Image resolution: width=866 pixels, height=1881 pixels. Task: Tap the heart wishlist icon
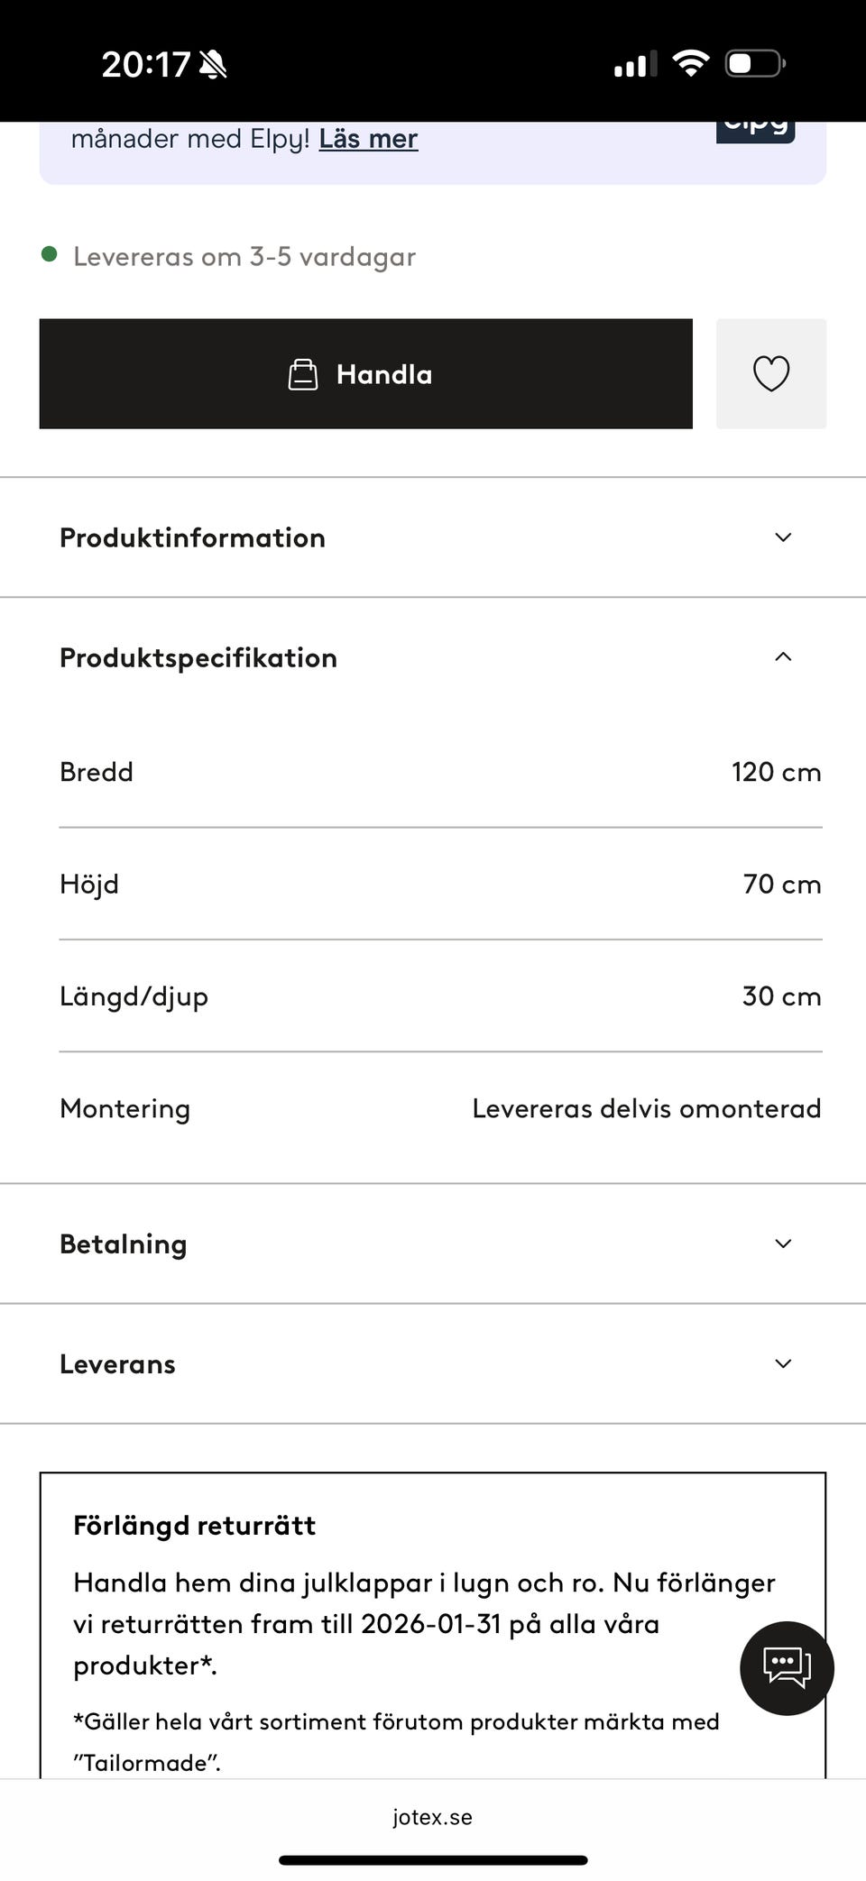770,373
